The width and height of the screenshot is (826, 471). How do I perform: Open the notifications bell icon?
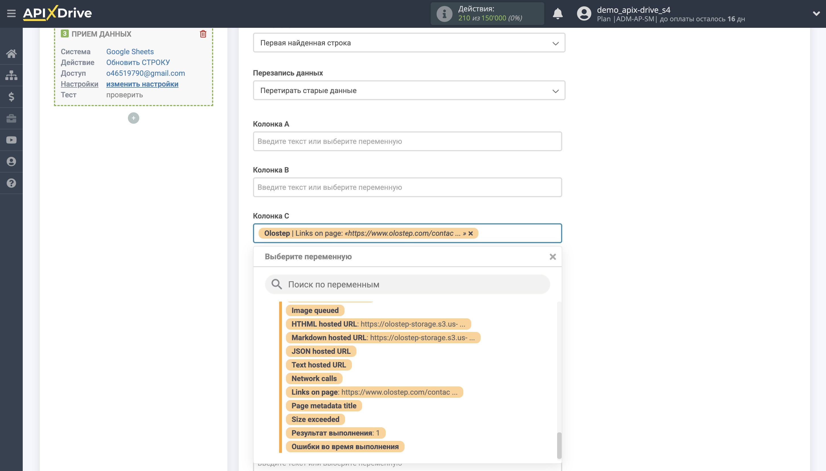(558, 14)
